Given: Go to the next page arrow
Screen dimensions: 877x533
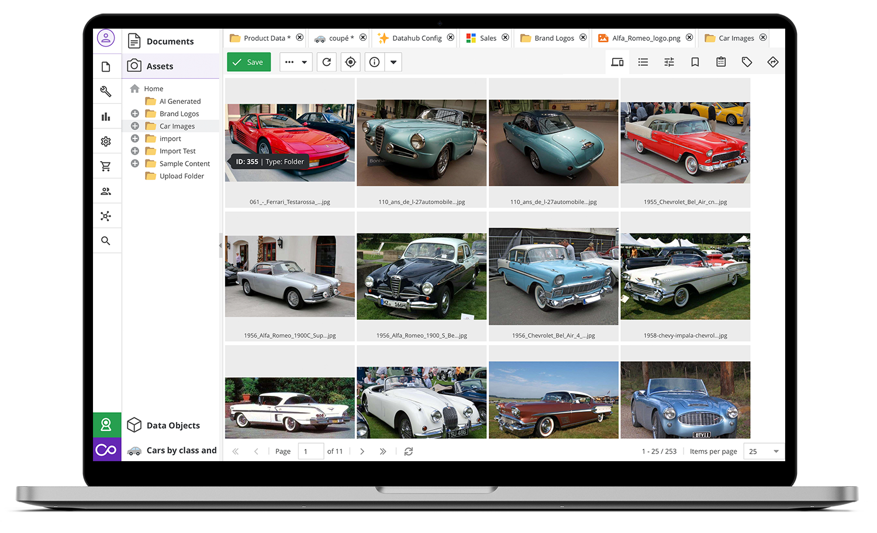Looking at the screenshot, I should click(362, 451).
